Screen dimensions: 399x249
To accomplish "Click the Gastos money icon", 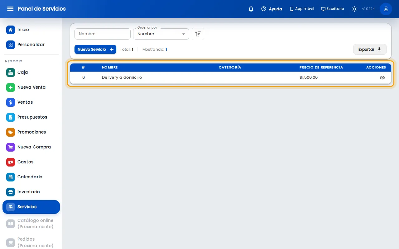I will point(11,162).
